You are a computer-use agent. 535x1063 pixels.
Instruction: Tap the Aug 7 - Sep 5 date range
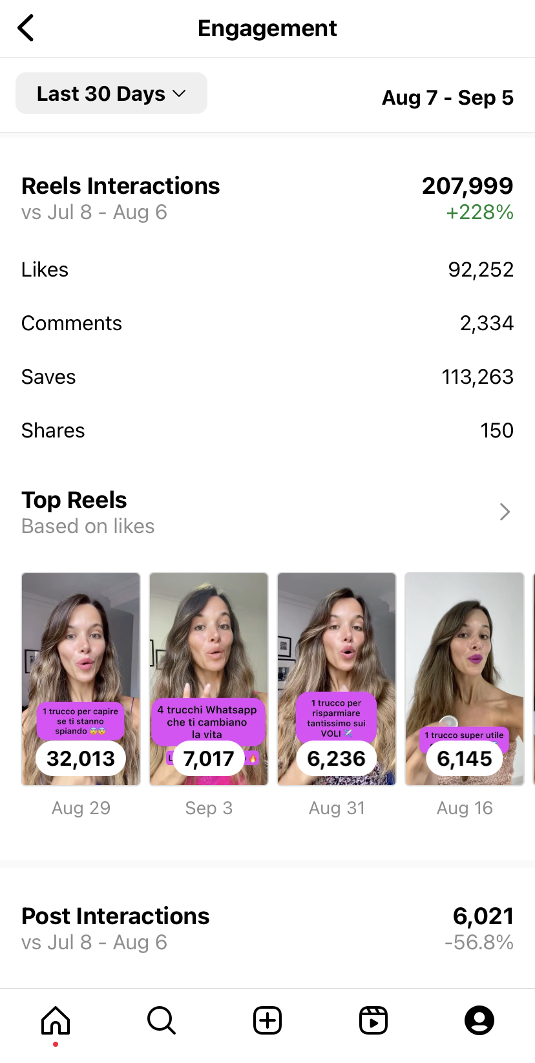(448, 98)
